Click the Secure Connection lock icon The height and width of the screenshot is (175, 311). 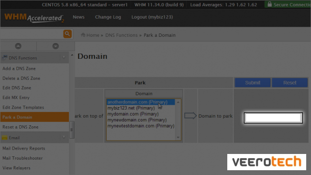[269, 4]
